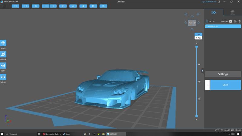
Task: Click the down chevron above layer slider
Action: pos(197,43)
